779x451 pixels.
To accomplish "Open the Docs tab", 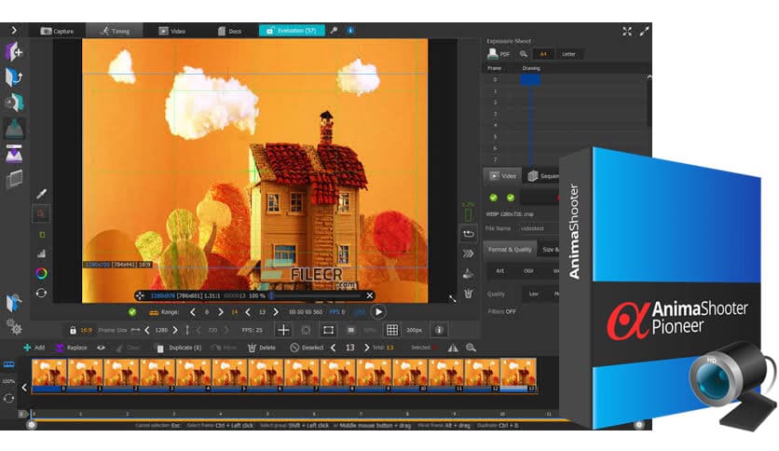I will pyautogui.click(x=229, y=31).
